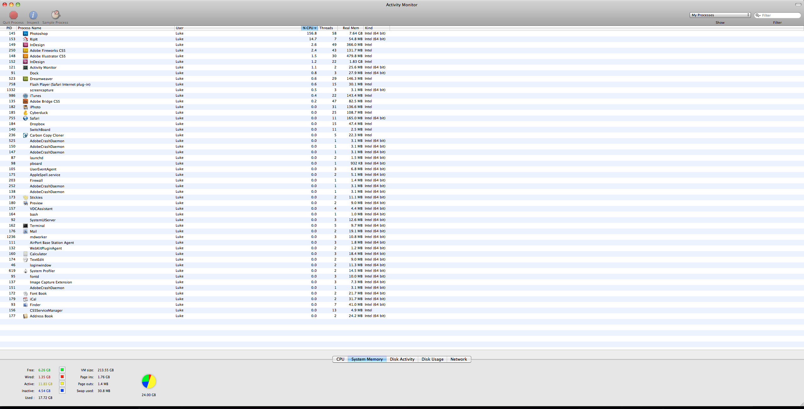Switch to the CPU tab
This screenshot has width=804, height=409.
pos(340,359)
